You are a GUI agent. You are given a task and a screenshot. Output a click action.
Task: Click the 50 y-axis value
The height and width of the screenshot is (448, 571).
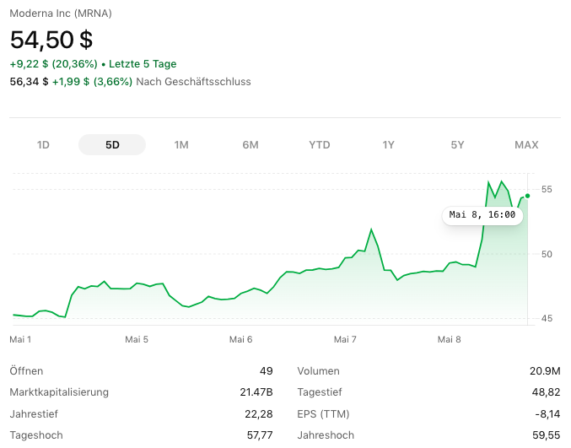click(547, 254)
